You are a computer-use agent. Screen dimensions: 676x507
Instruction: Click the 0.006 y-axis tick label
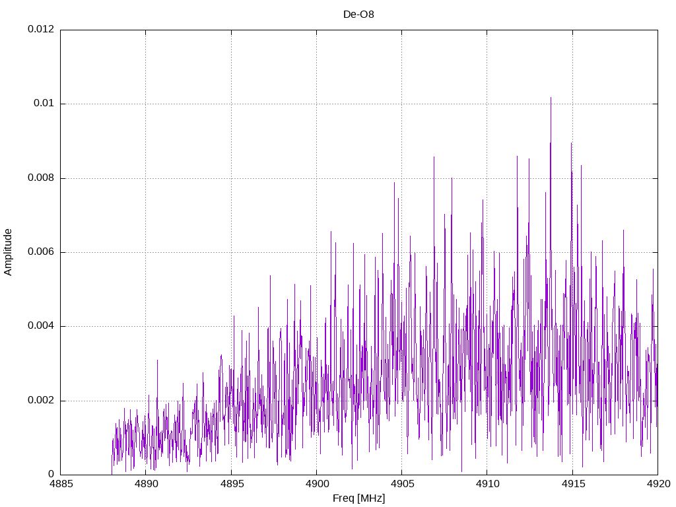pyautogui.click(x=42, y=252)
